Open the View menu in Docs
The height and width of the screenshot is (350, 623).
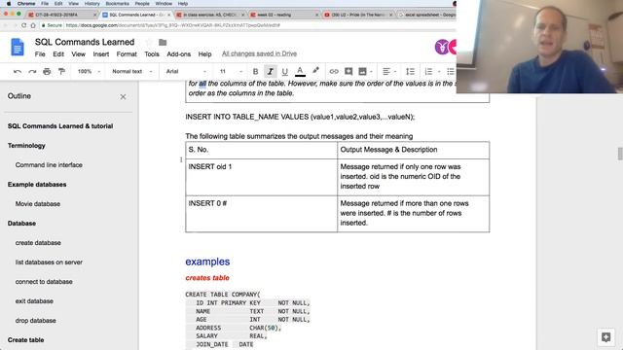78,54
